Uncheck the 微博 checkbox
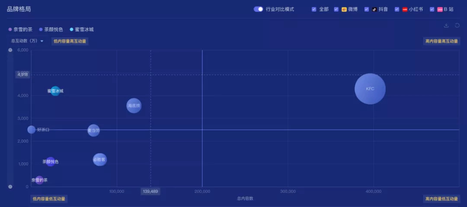Image resolution: width=467 pixels, height=207 pixels. click(x=336, y=9)
